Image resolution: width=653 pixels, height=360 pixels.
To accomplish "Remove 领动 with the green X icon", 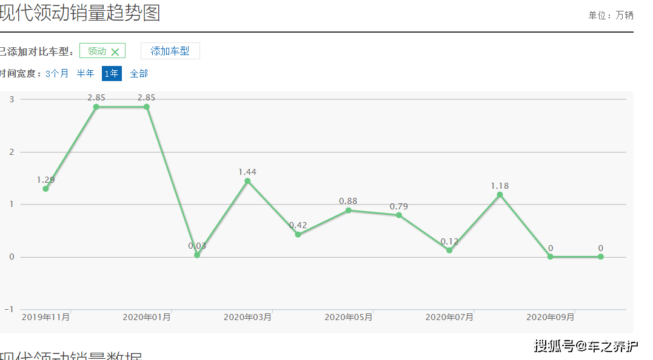I will tap(115, 52).
